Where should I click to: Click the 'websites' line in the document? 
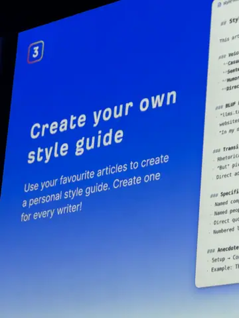click(229, 122)
